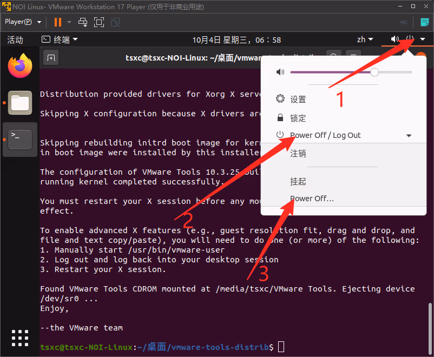Open a new terminal tab
434x357 pixels.
50,57
